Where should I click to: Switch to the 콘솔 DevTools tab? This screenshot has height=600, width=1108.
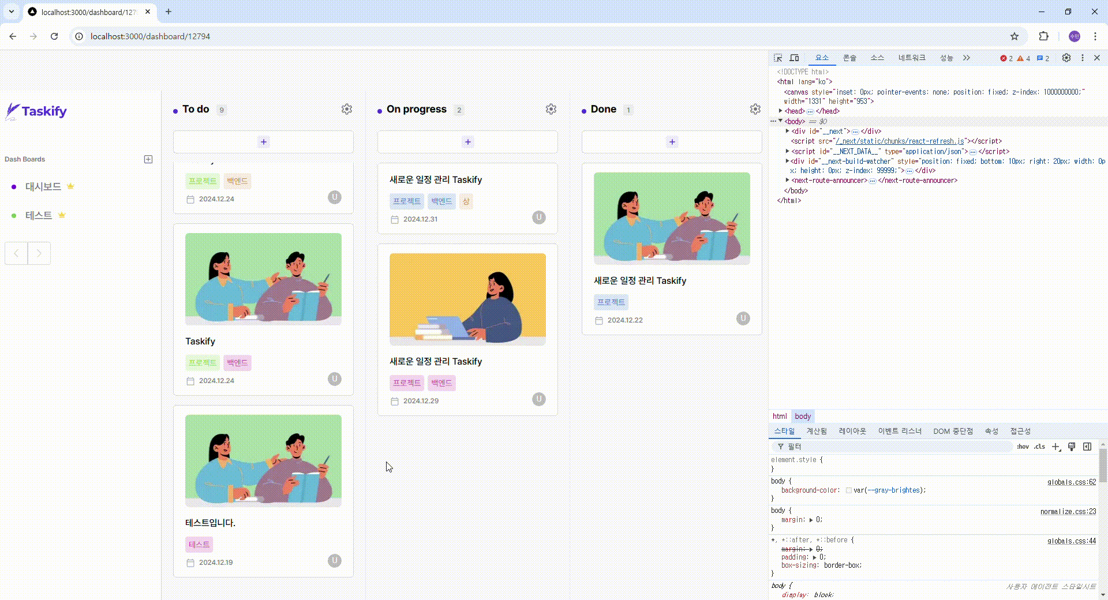pos(850,58)
